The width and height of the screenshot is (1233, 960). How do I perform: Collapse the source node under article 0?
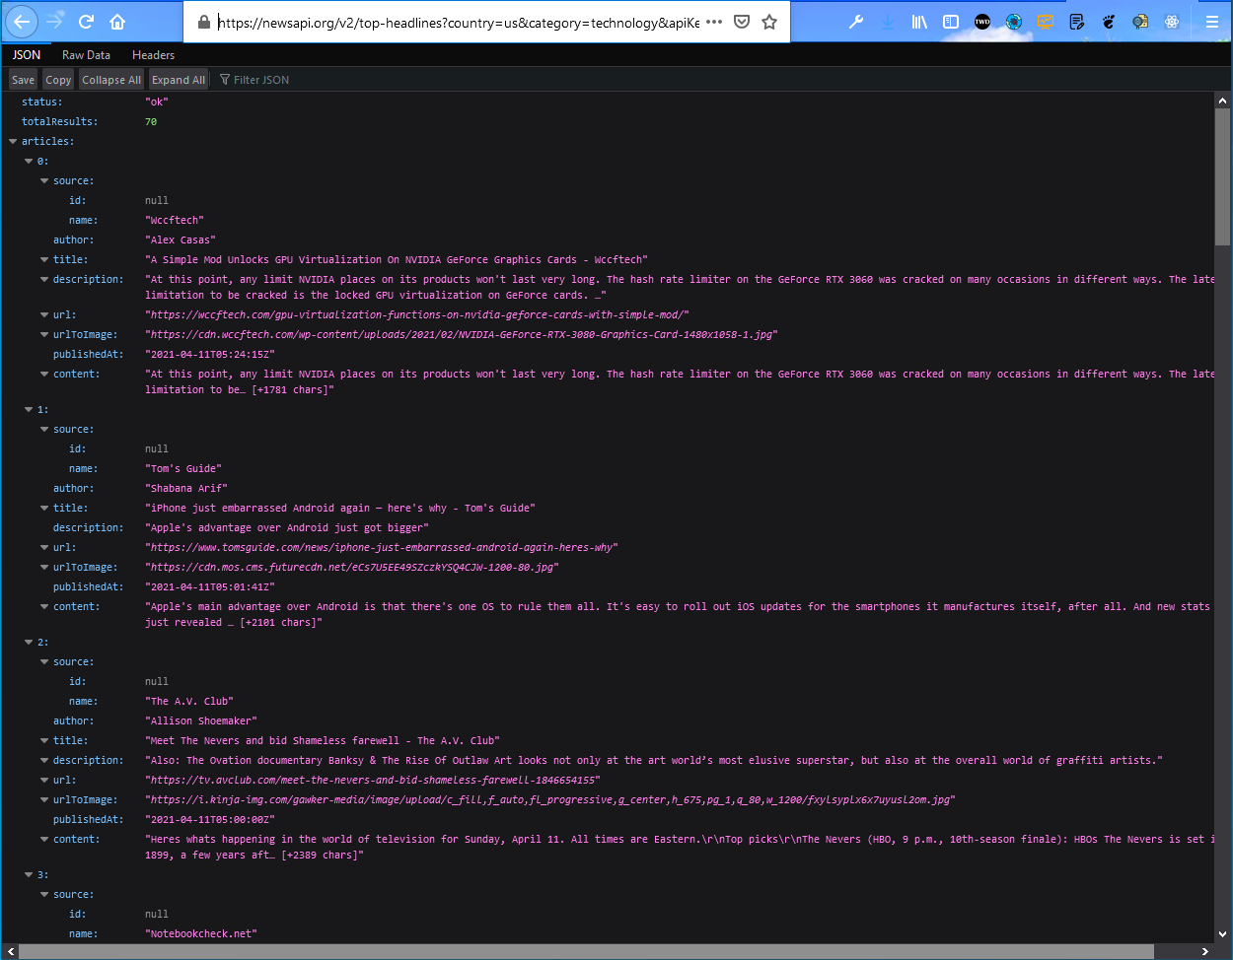point(44,181)
